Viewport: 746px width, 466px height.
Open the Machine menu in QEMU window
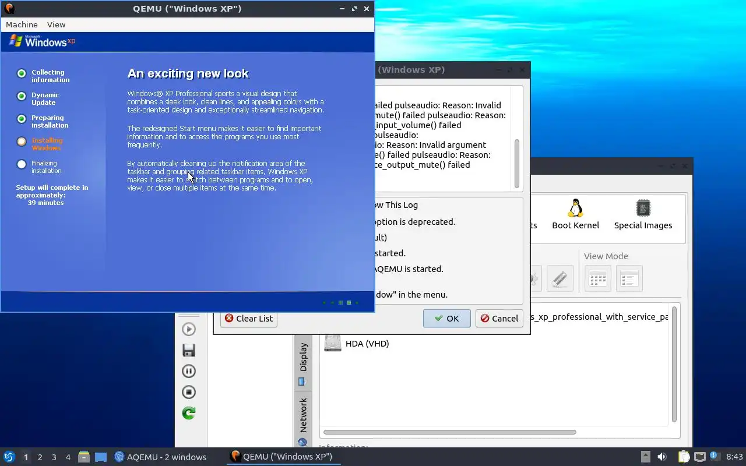(22, 24)
